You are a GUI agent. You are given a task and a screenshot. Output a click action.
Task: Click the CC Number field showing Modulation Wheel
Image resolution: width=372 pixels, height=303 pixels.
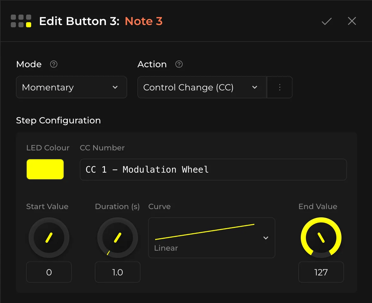[x=213, y=169]
